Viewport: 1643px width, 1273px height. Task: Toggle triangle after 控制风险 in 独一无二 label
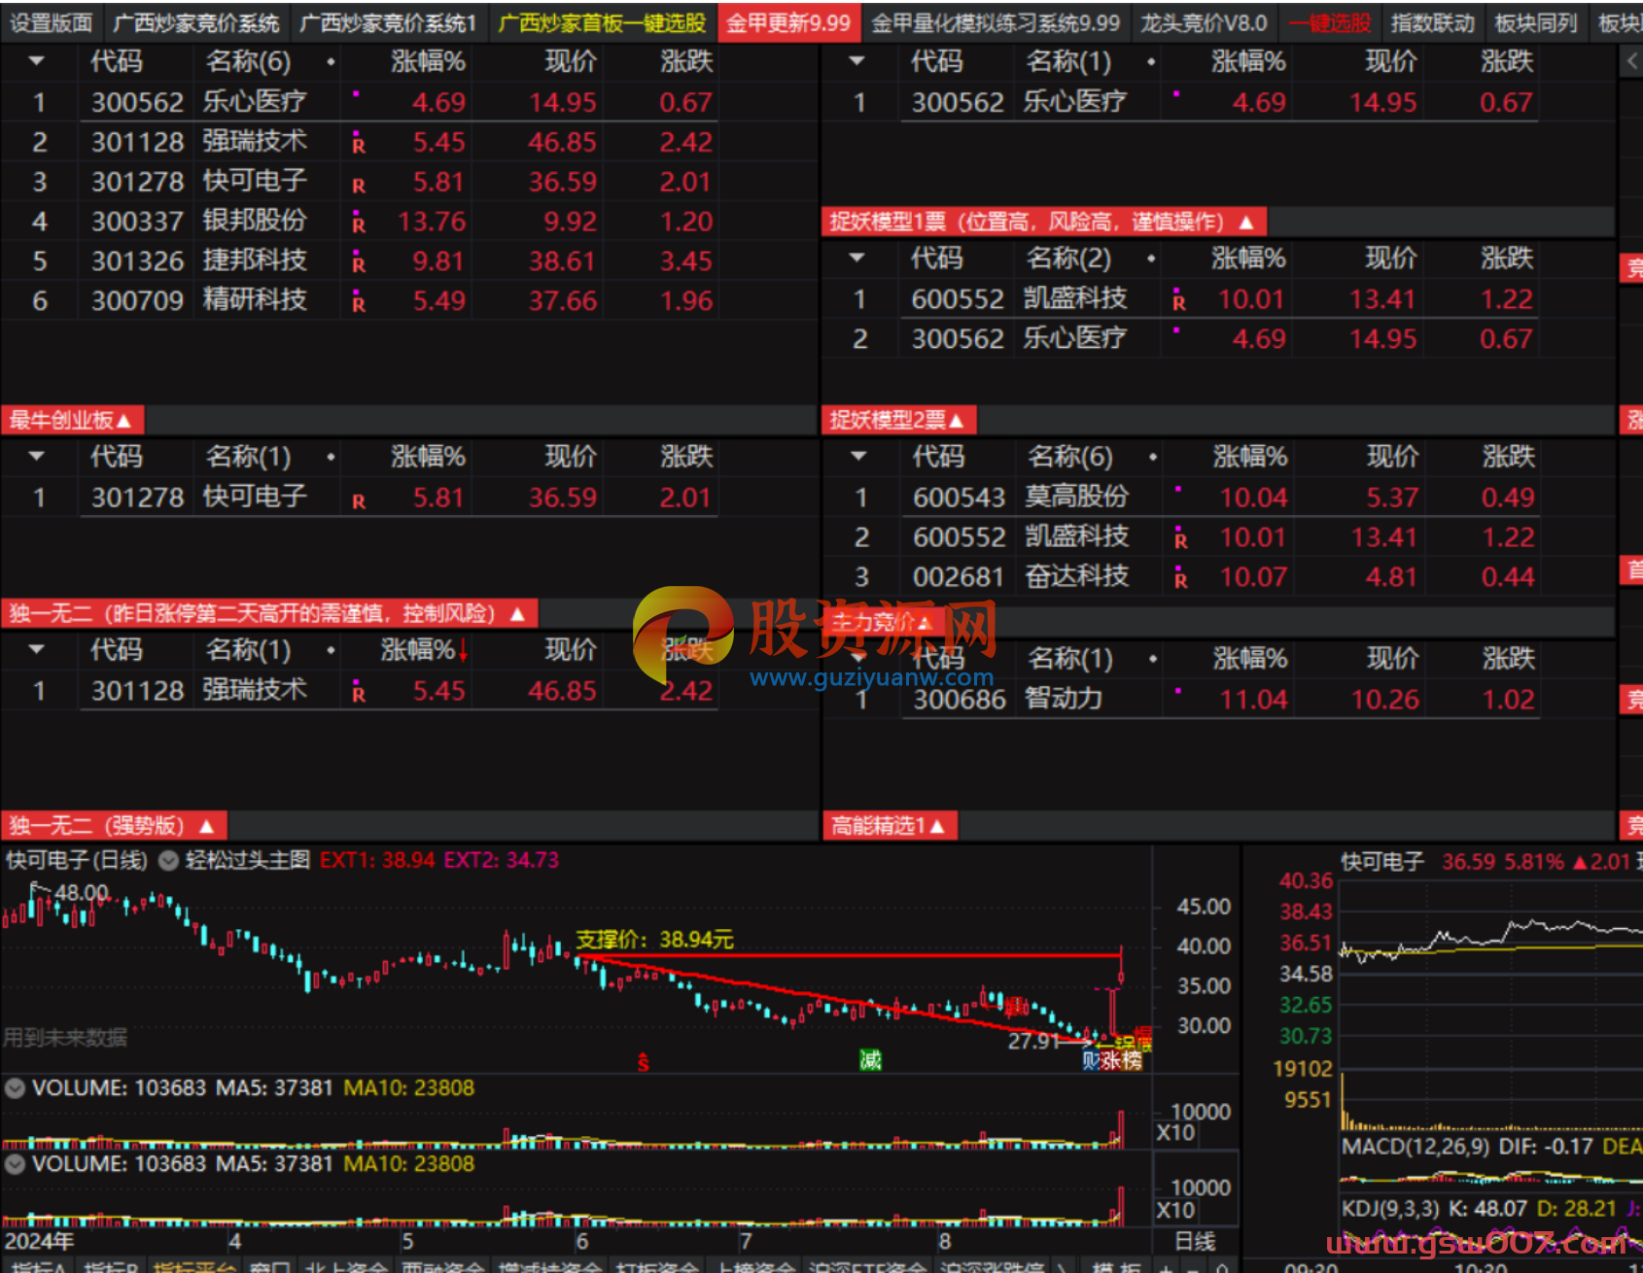518,614
